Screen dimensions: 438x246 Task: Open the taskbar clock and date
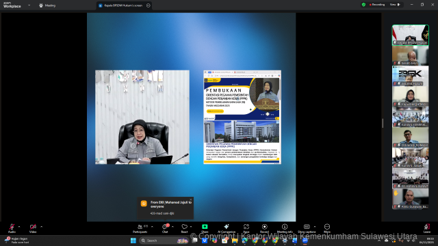click(x=426, y=241)
